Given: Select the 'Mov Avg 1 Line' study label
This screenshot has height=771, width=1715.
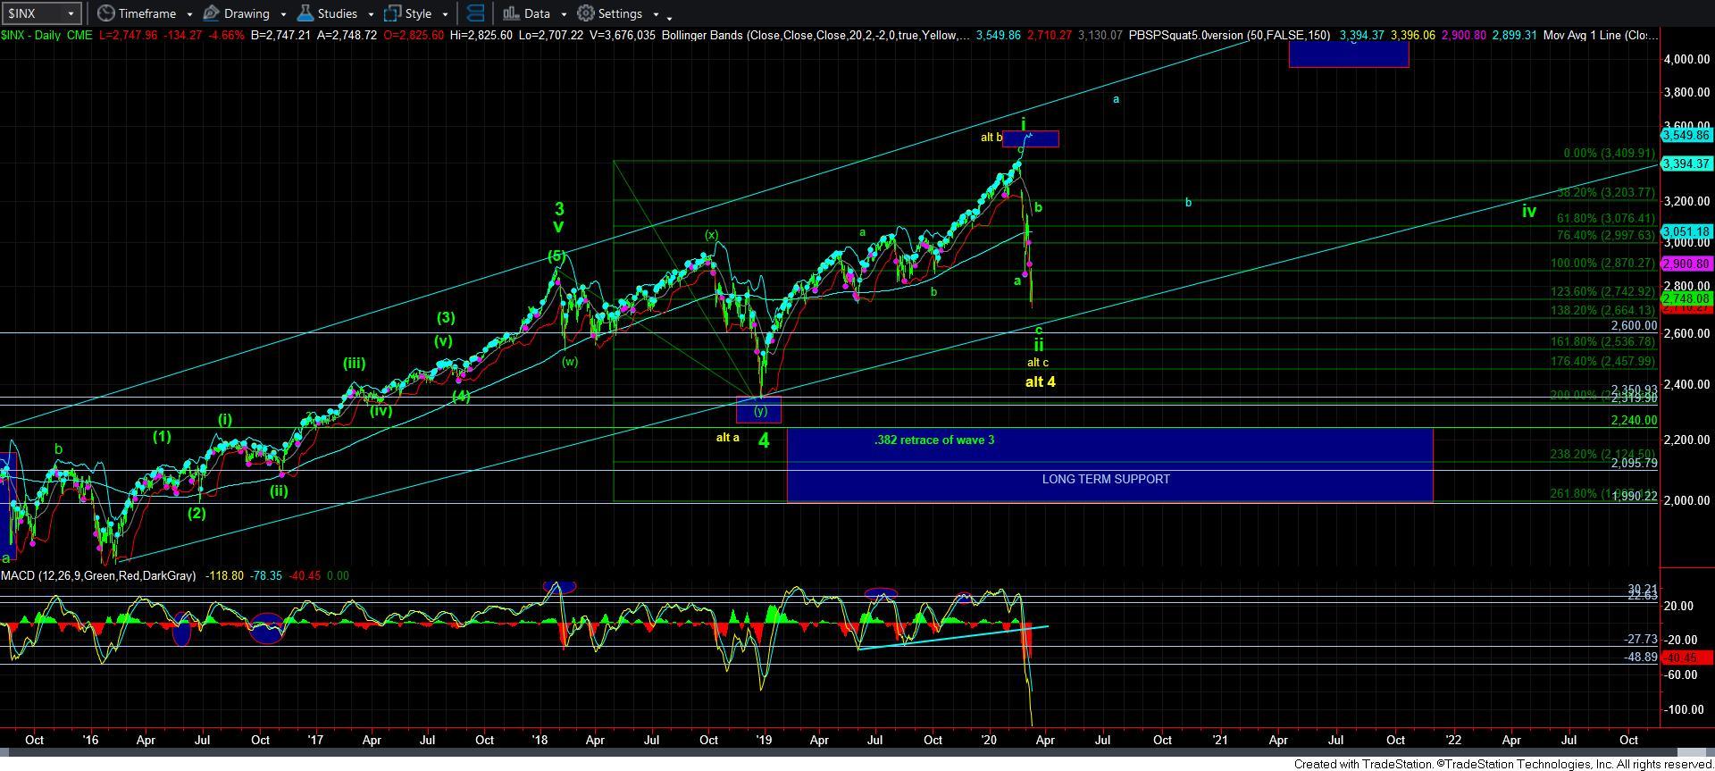Looking at the screenshot, I should pos(1600,36).
